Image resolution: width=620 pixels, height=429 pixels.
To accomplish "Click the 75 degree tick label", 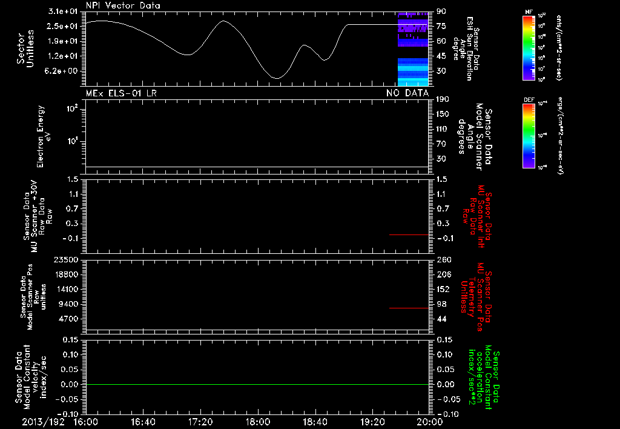I will pos(441,26).
